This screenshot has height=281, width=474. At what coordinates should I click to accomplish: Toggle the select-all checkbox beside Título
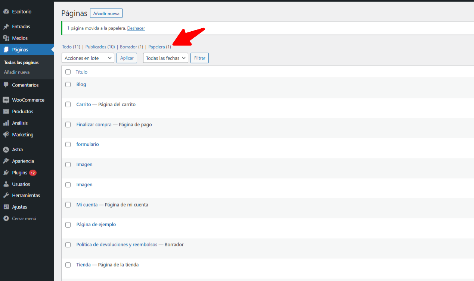[x=68, y=72]
